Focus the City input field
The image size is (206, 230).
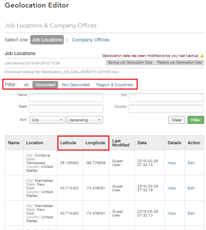tap(166, 97)
